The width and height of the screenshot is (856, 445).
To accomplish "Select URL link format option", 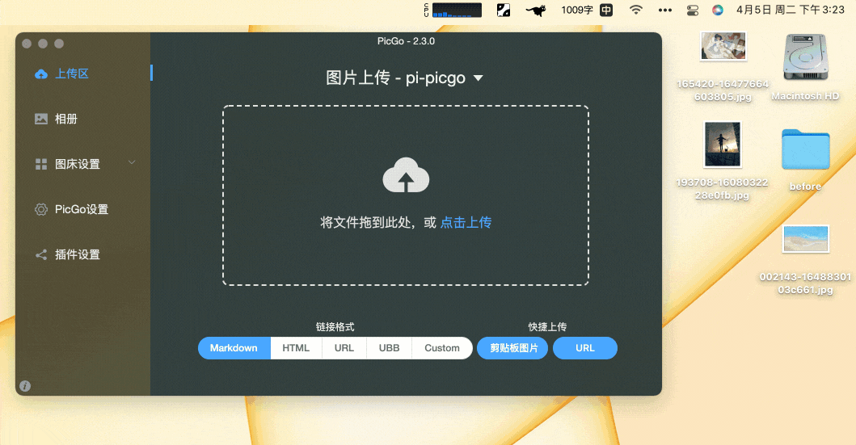I will point(344,348).
